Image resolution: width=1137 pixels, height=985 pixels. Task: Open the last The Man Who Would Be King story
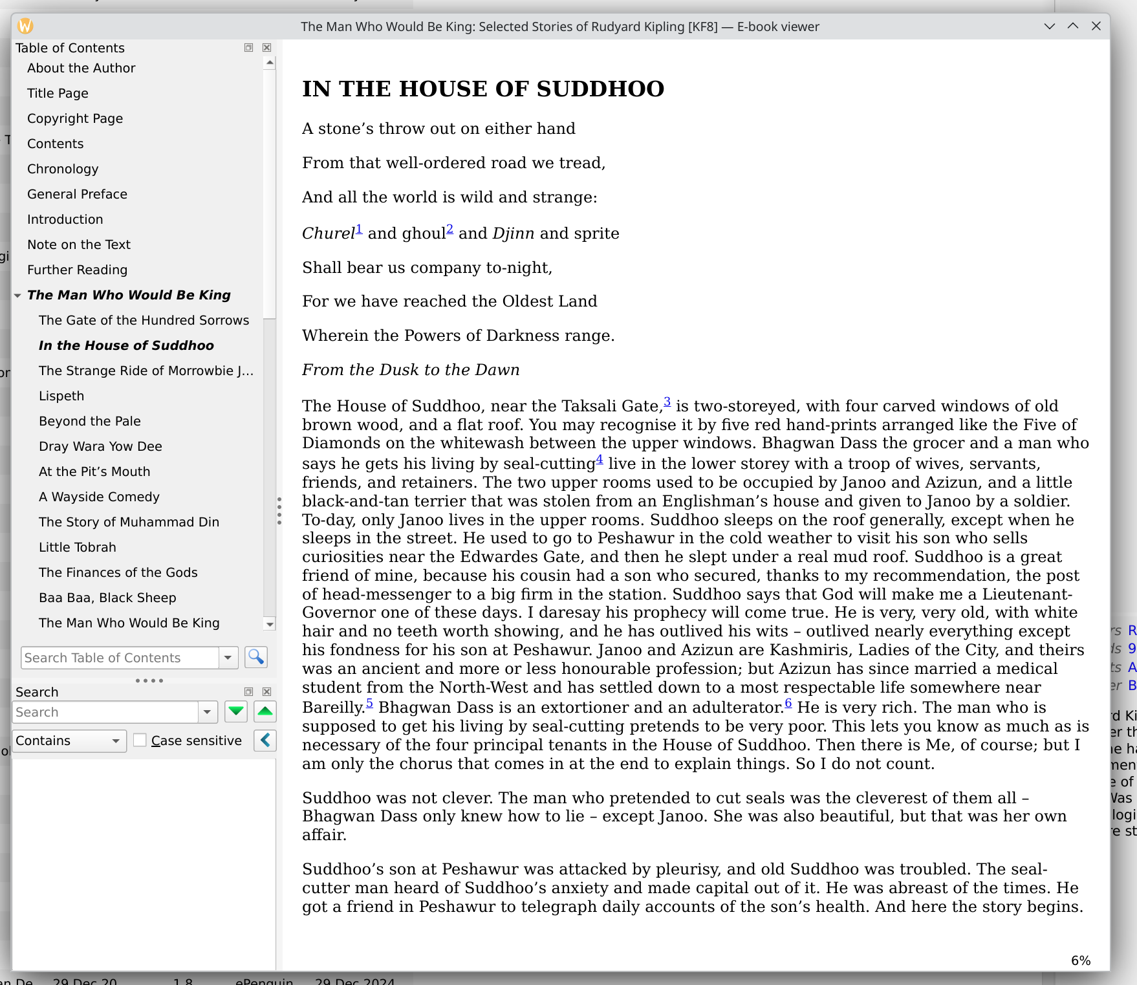click(129, 623)
